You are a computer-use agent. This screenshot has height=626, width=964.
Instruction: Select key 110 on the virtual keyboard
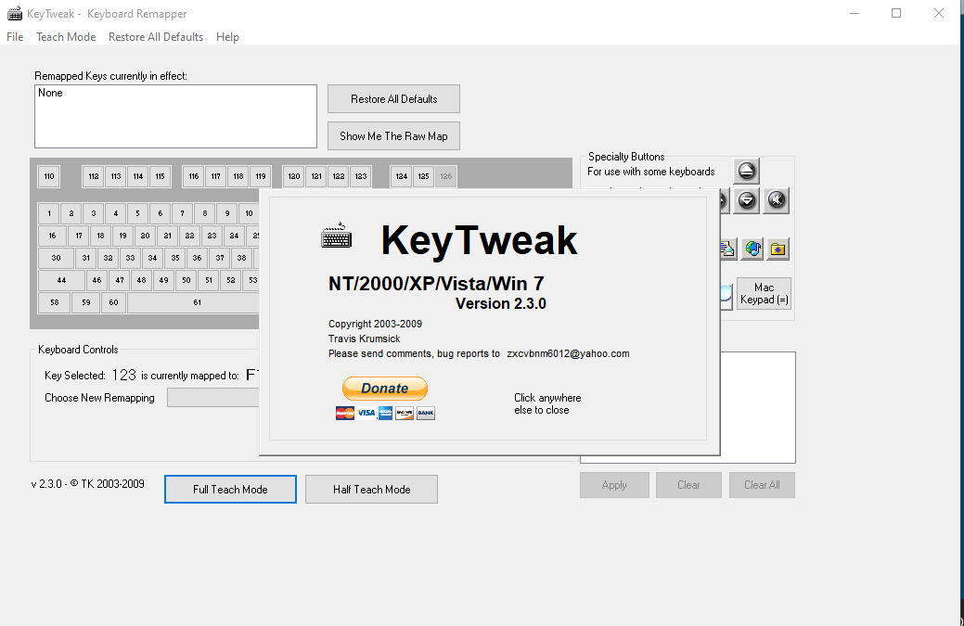[48, 176]
